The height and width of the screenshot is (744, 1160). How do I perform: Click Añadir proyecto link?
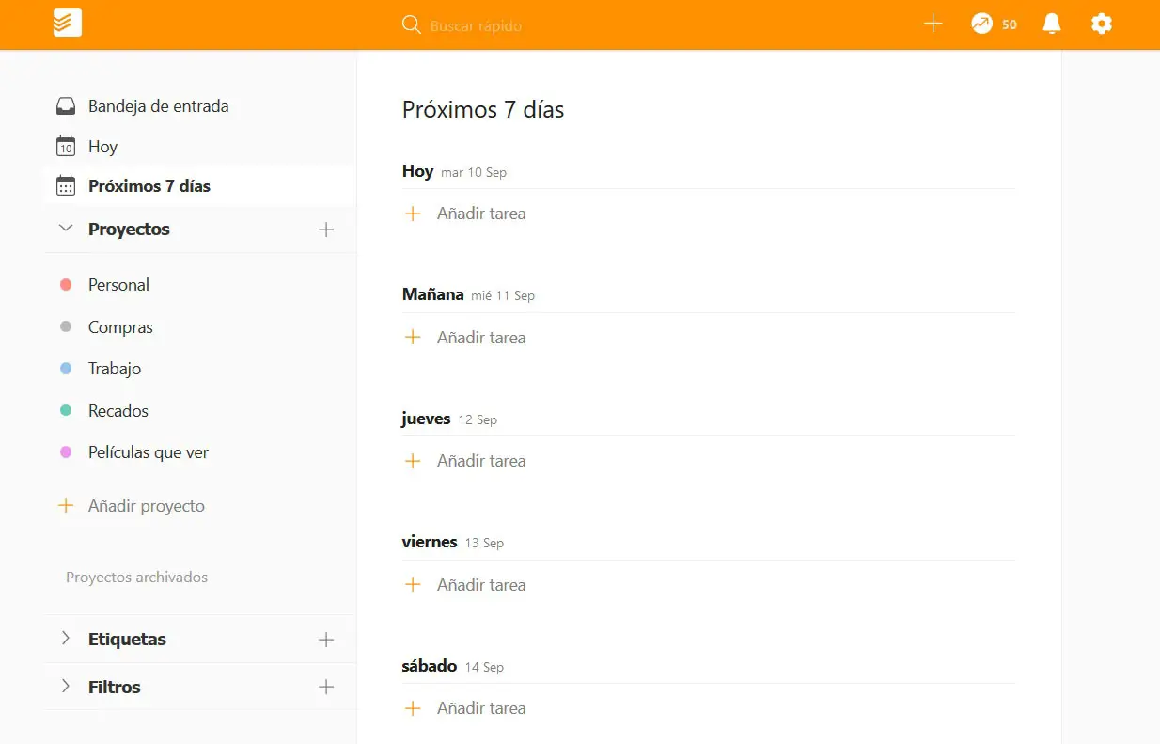tap(146, 506)
